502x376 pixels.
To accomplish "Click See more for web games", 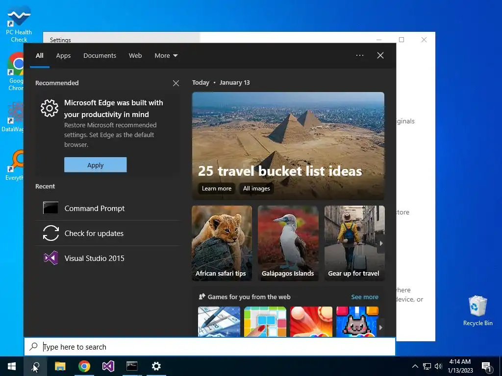I will click(365, 297).
